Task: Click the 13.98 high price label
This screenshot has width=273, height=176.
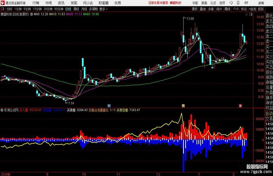Action: coord(190,18)
